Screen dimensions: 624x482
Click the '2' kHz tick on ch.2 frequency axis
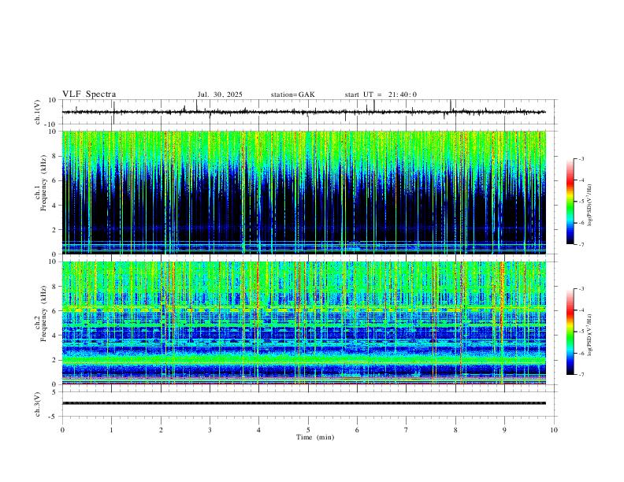click(54, 360)
